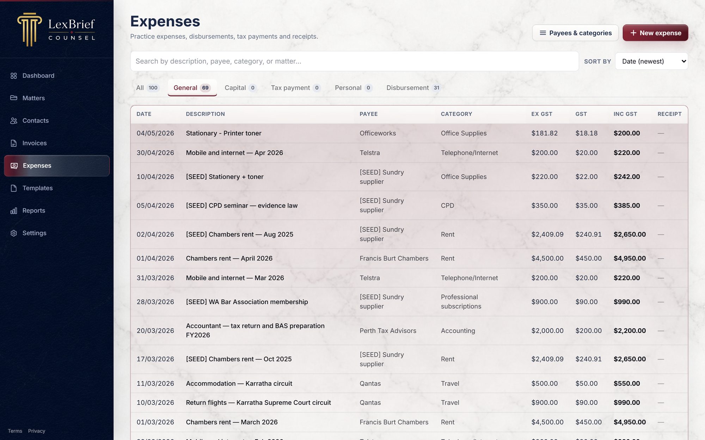Go to Matters in the sidebar
This screenshot has width=705, height=440.
tap(57, 98)
